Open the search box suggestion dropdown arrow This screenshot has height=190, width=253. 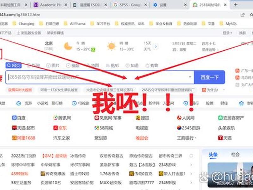click(x=190, y=77)
